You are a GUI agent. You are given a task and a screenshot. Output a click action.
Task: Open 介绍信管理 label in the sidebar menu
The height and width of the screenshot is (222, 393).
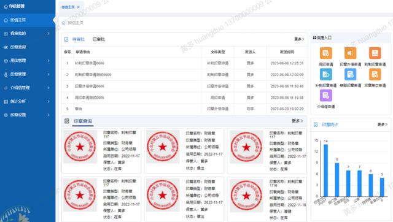[20, 88]
